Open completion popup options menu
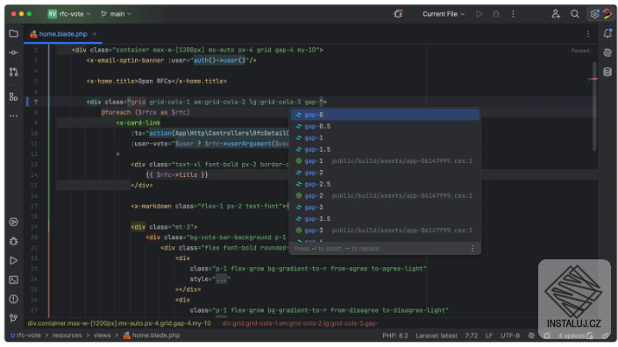 (472, 249)
